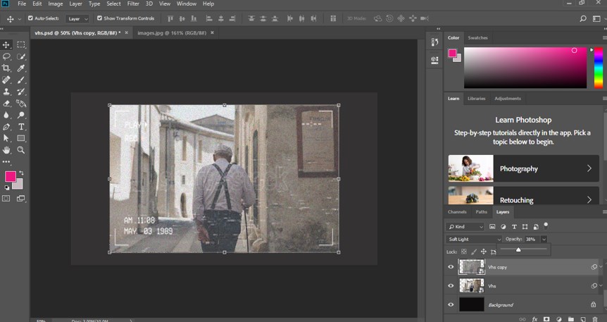Viewport: 607px width, 322px height.
Task: Toggle visibility of the Background layer
Action: (451, 304)
